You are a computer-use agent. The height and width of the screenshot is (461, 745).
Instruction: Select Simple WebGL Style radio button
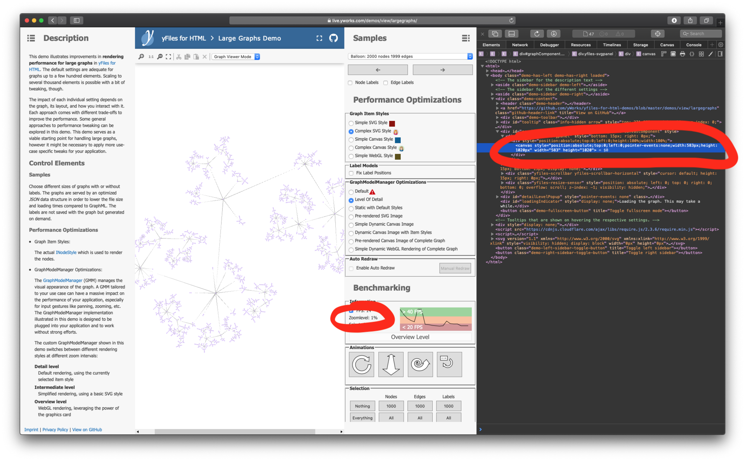coord(351,156)
